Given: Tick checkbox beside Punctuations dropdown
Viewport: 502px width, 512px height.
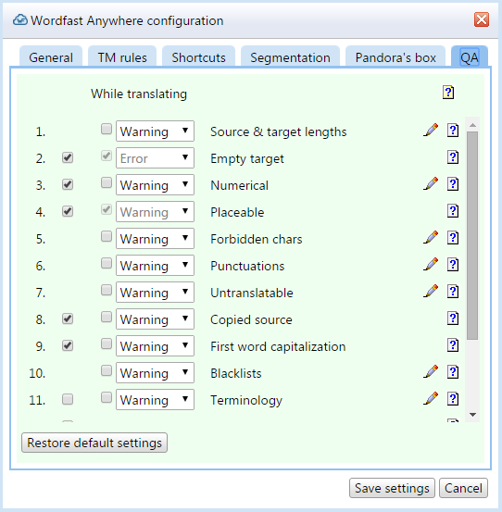Looking at the screenshot, I should 107,263.
